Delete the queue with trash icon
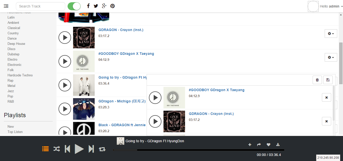Viewport: 343px width, 161px height. [x=317, y=80]
